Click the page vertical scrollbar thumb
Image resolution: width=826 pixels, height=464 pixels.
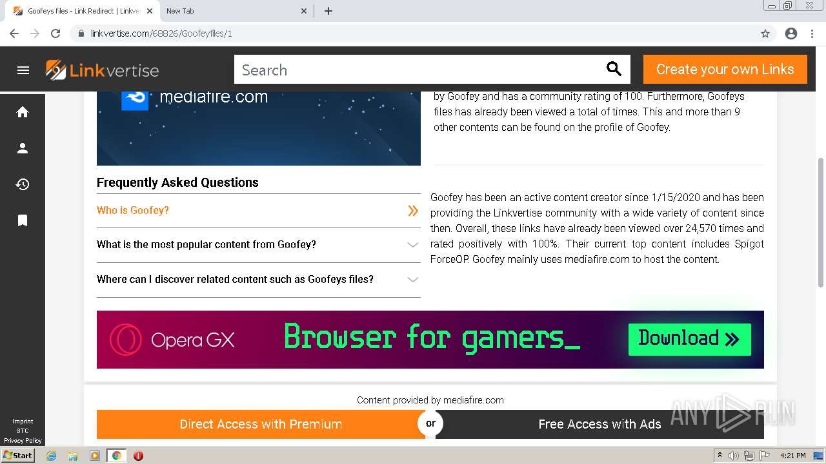click(821, 222)
